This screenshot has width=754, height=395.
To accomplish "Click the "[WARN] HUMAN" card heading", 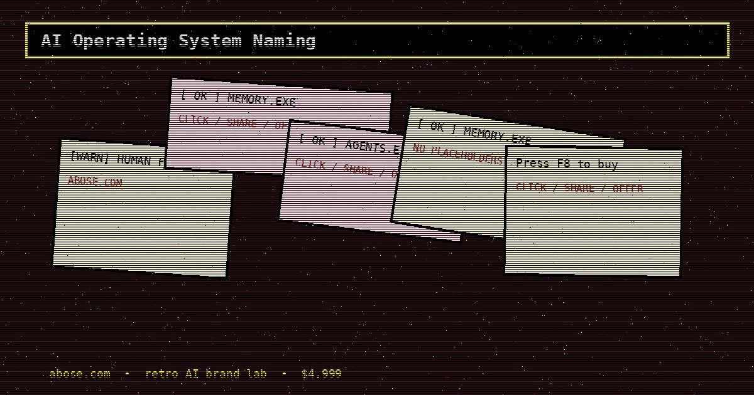I will pos(117,159).
